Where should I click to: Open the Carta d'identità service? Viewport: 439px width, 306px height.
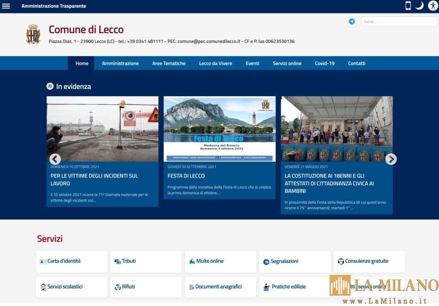72,261
